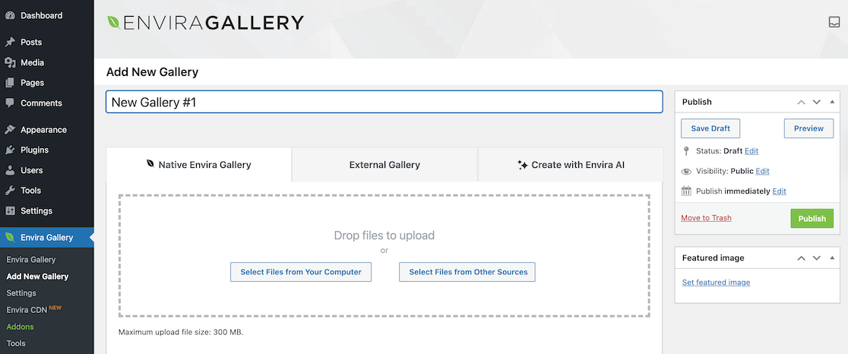Image resolution: width=848 pixels, height=354 pixels.
Task: Switch to External Gallery tab
Action: (384, 165)
